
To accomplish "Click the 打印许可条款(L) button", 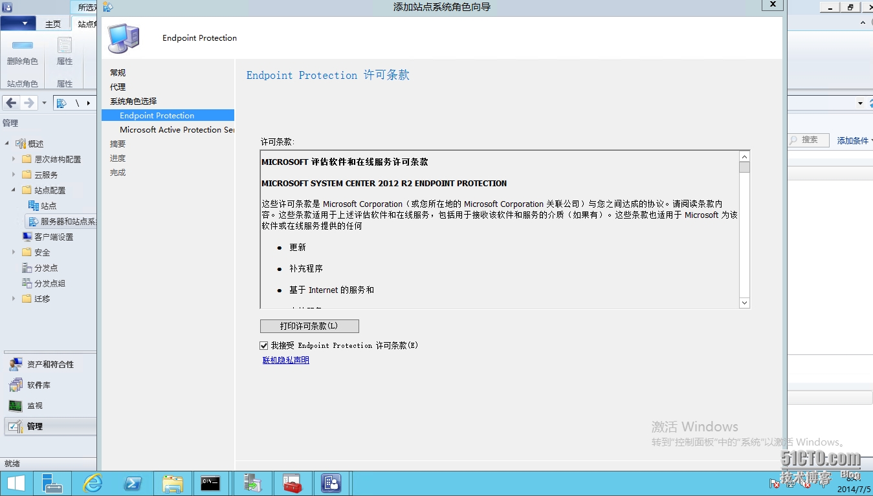I will (x=309, y=327).
